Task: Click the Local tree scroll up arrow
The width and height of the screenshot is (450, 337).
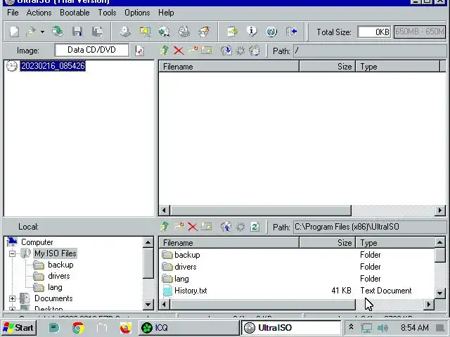Action: pos(148,243)
